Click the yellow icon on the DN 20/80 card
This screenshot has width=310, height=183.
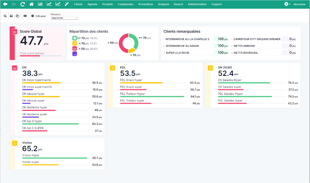click(210, 68)
